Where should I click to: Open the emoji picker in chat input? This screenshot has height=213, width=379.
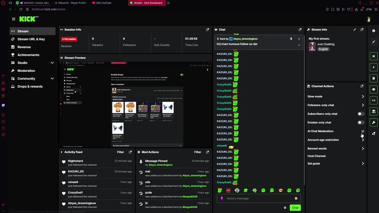296,199
